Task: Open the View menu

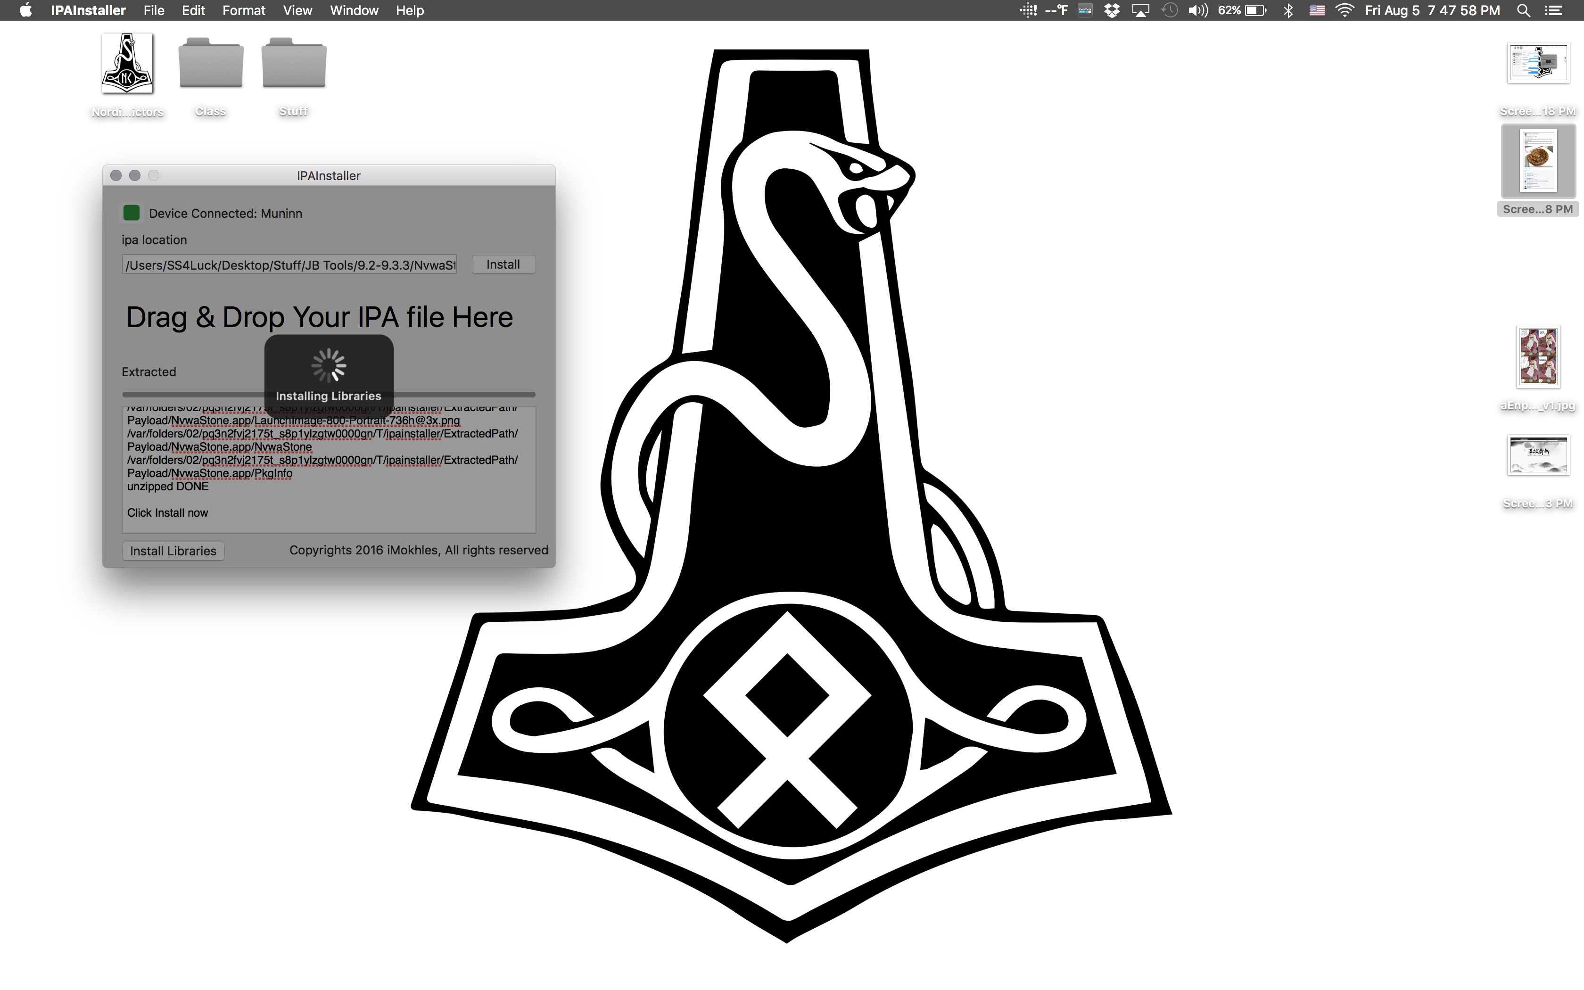Action: 297,10
